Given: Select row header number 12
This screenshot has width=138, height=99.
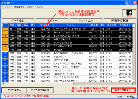Looking at the screenshot, I should 5,67.
